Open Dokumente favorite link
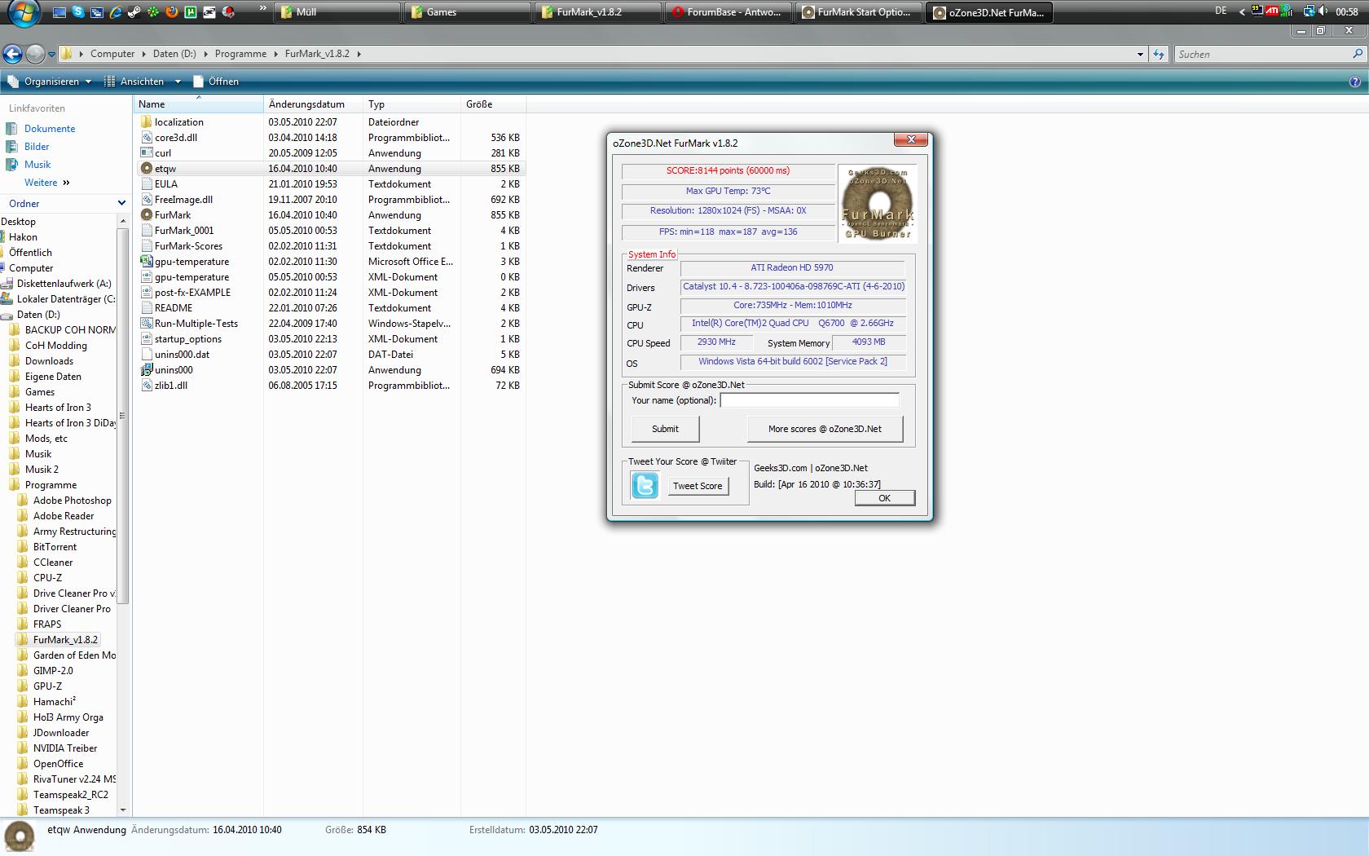The width and height of the screenshot is (1369, 856). click(x=50, y=129)
